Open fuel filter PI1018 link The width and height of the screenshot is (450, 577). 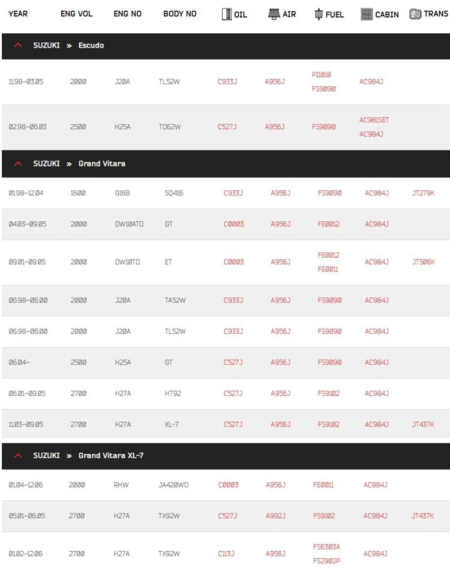322,75
